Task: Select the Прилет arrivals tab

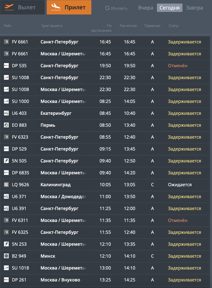Action: pos(69,7)
